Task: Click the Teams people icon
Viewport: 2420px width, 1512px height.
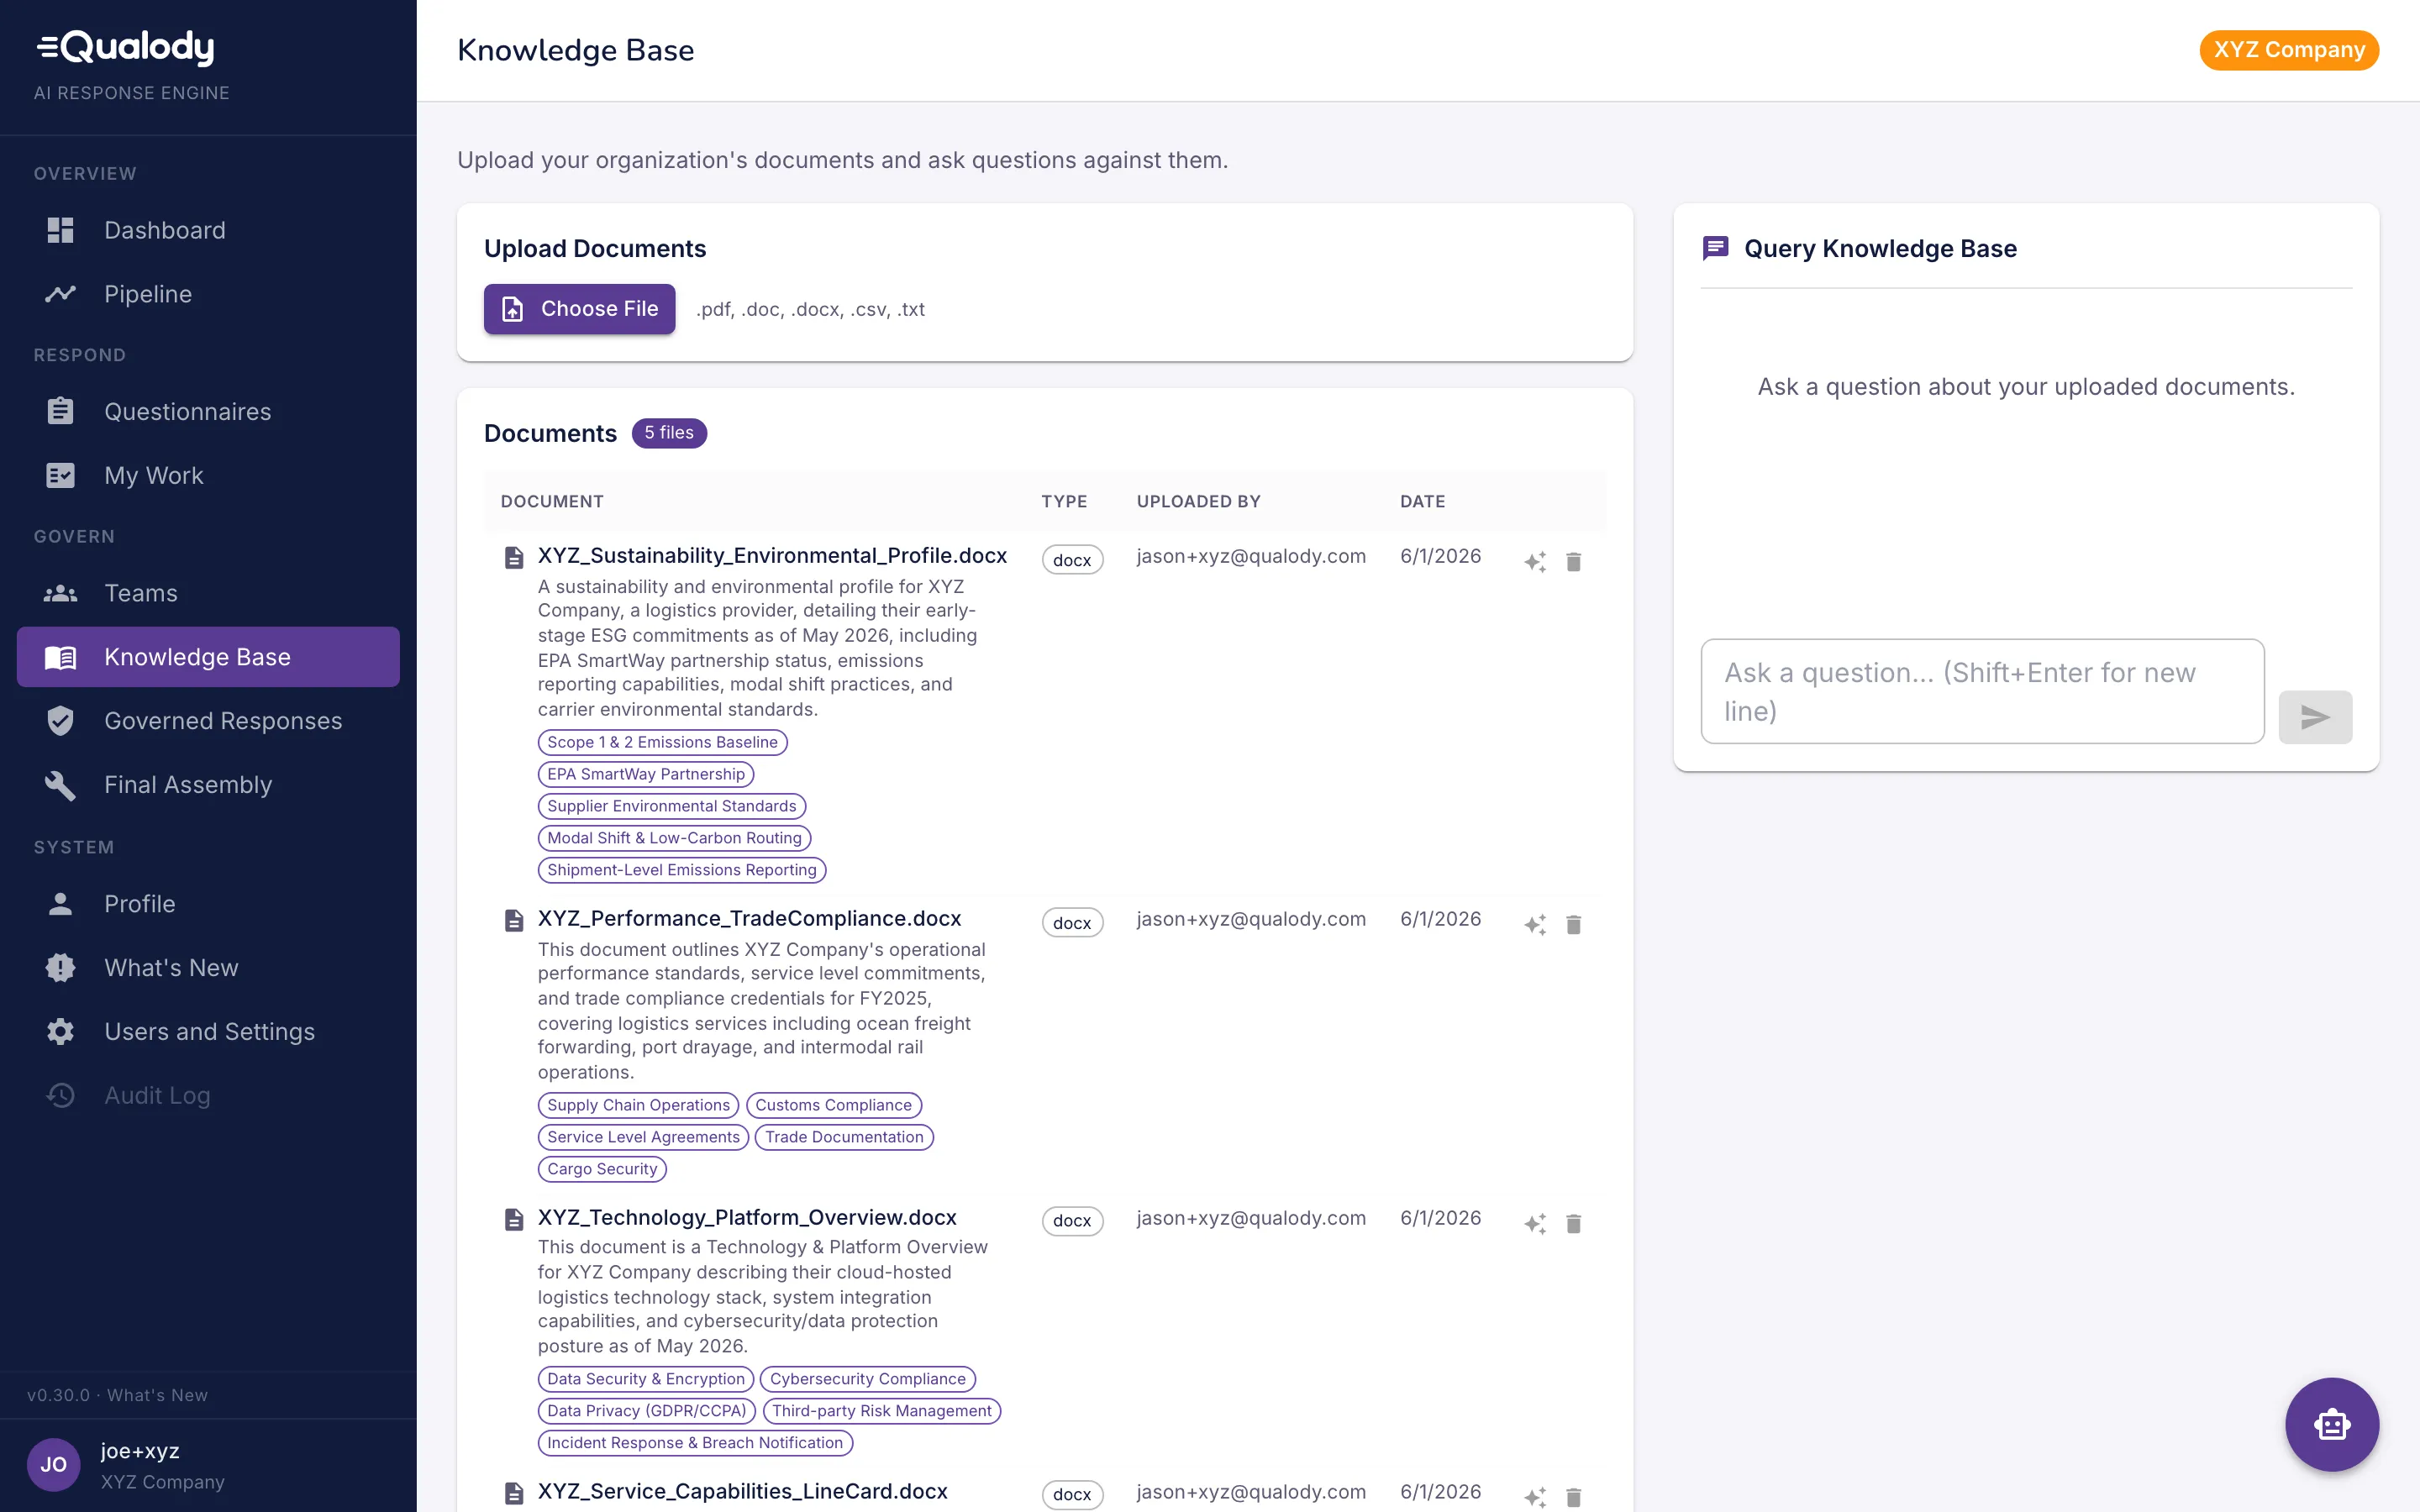Action: click(60, 593)
